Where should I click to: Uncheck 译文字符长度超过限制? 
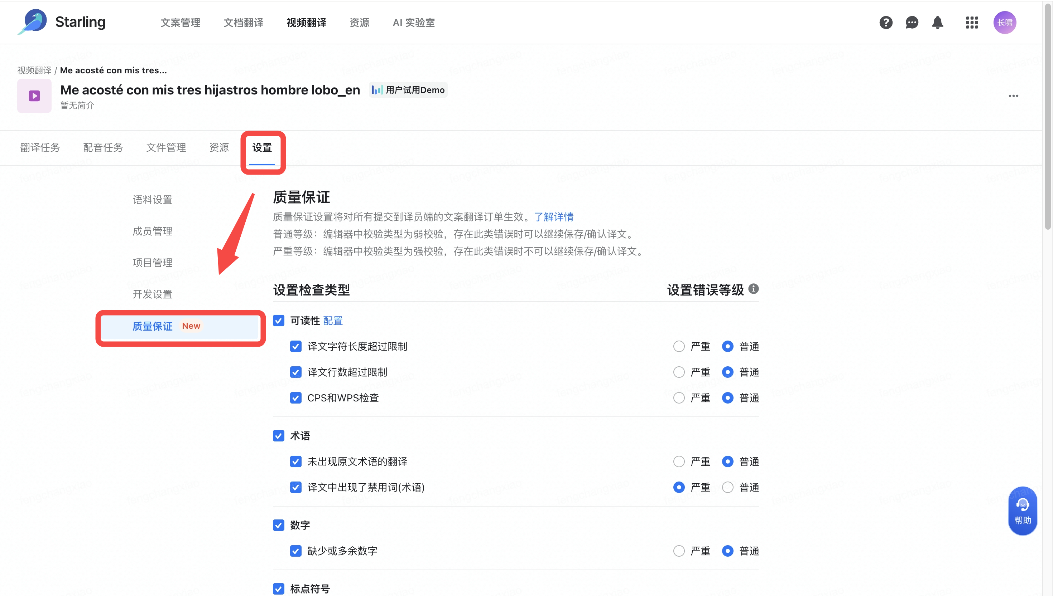[x=296, y=346]
